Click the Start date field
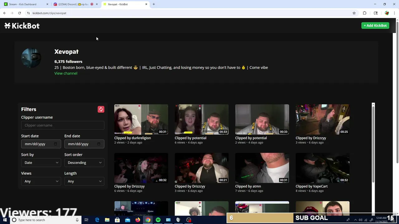Image resolution: width=399 pixels, height=224 pixels. click(41, 144)
